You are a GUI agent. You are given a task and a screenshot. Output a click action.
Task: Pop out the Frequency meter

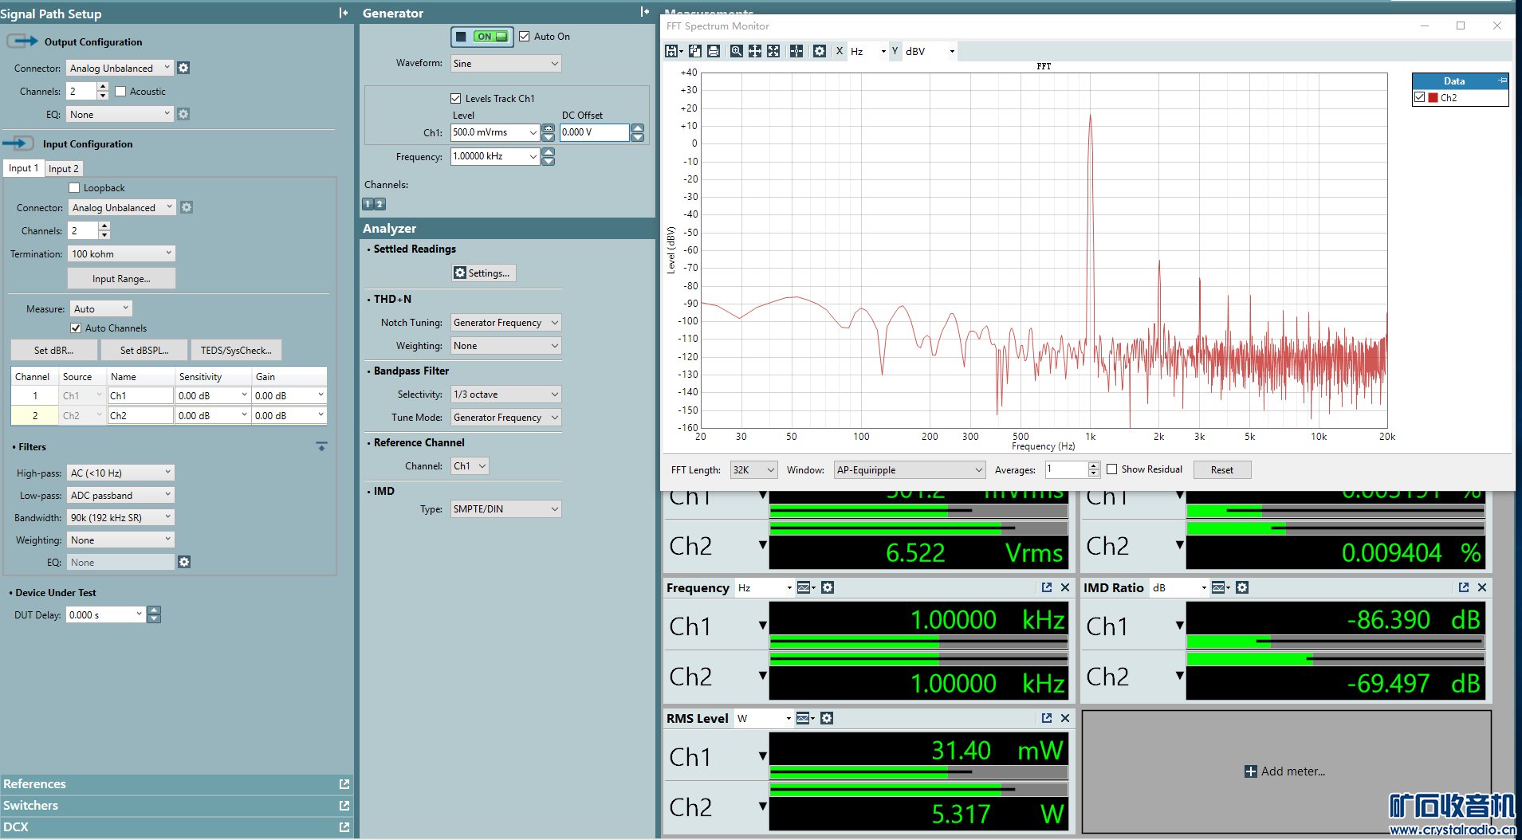(x=1047, y=587)
